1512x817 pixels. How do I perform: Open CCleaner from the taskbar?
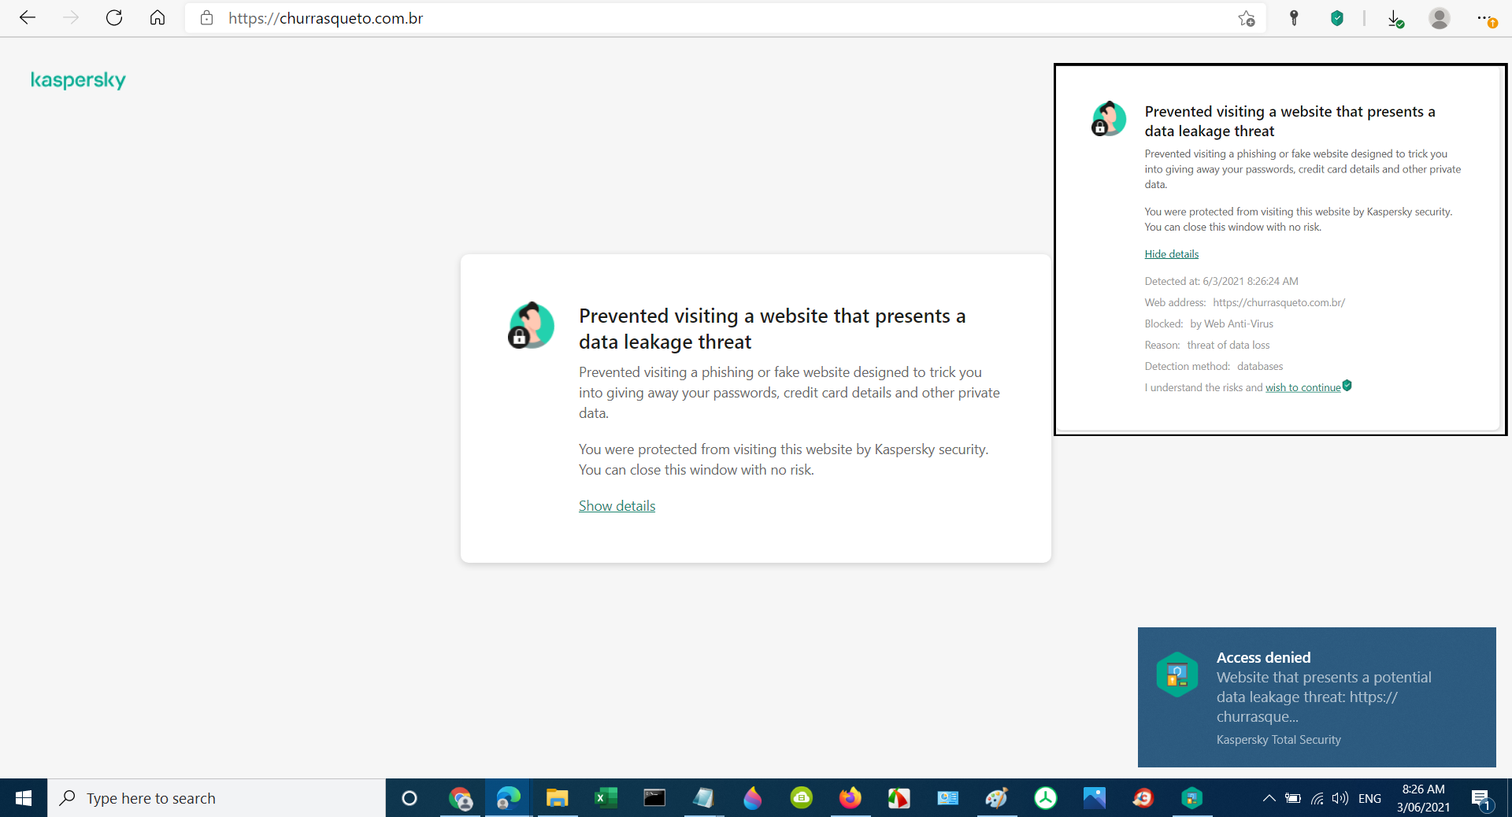coord(1143,798)
